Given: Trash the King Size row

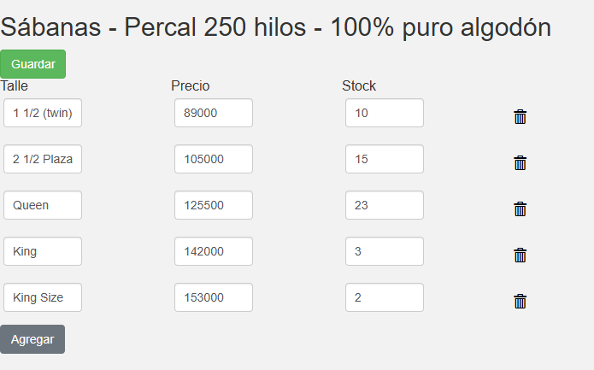Looking at the screenshot, I should coord(520,302).
